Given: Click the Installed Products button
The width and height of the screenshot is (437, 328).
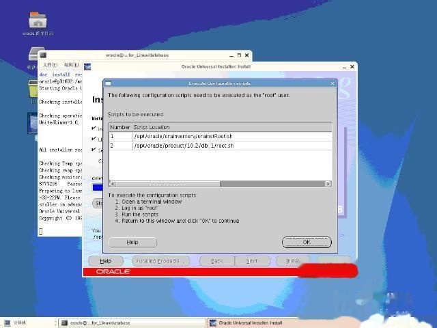Looking at the screenshot, I should [158, 261].
